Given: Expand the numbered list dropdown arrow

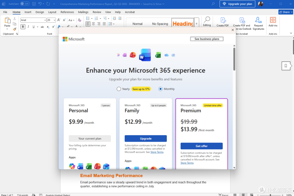Looking at the screenshot, I should click(100, 19).
